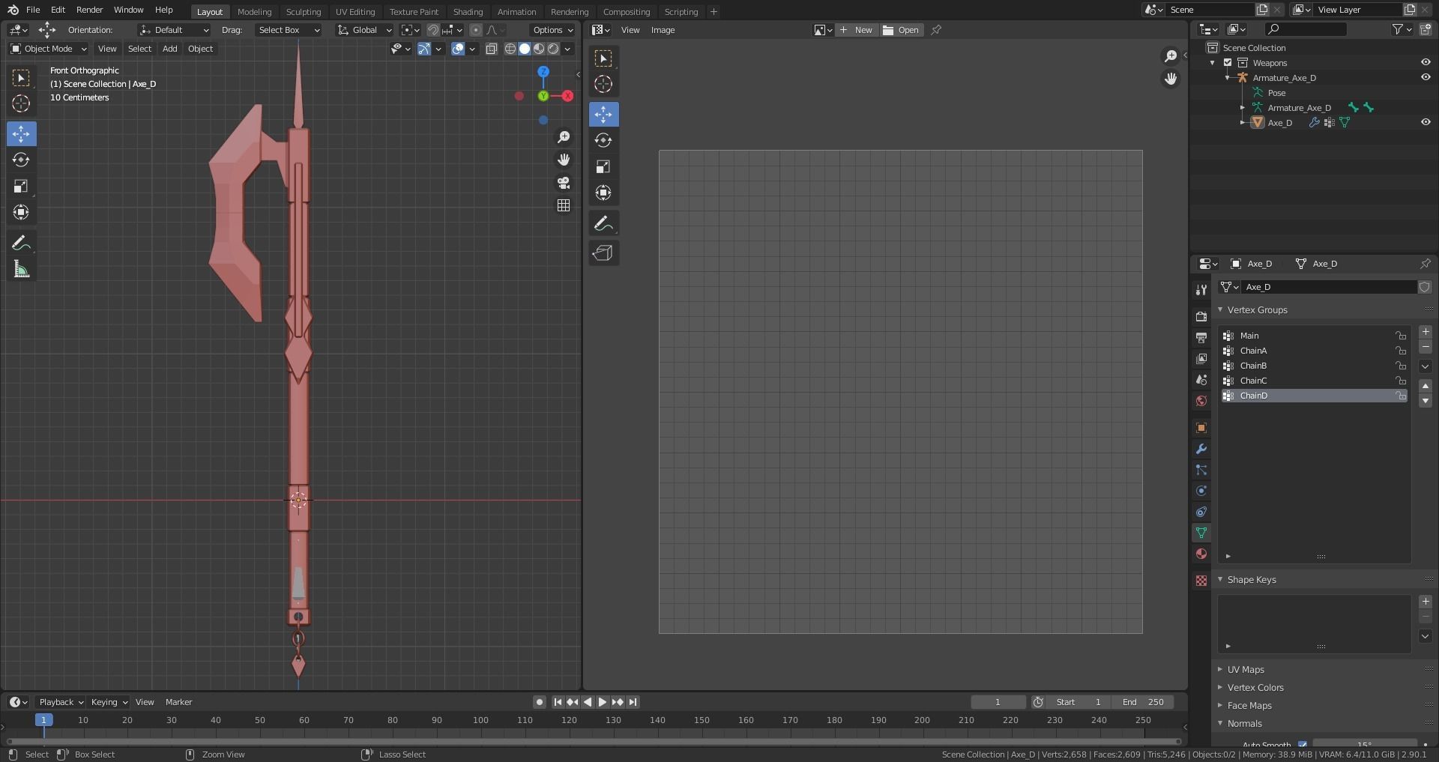
Task: Click the current frame number field
Action: [998, 702]
